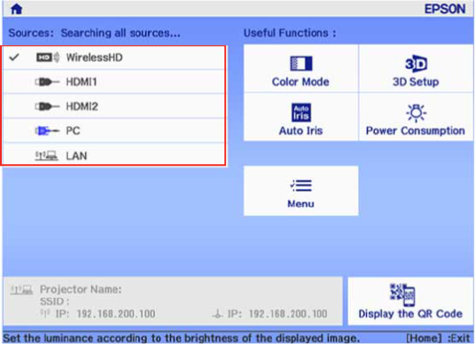This screenshot has height=344, width=475.
Task: Click the WirelessHD HD icon
Action: point(48,58)
